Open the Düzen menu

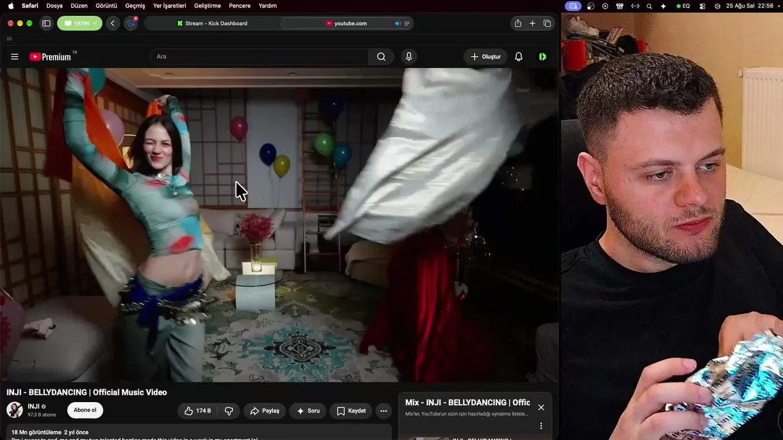(79, 5)
